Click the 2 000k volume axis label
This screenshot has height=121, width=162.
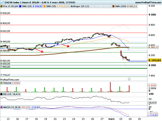pyautogui.click(x=152, y=88)
